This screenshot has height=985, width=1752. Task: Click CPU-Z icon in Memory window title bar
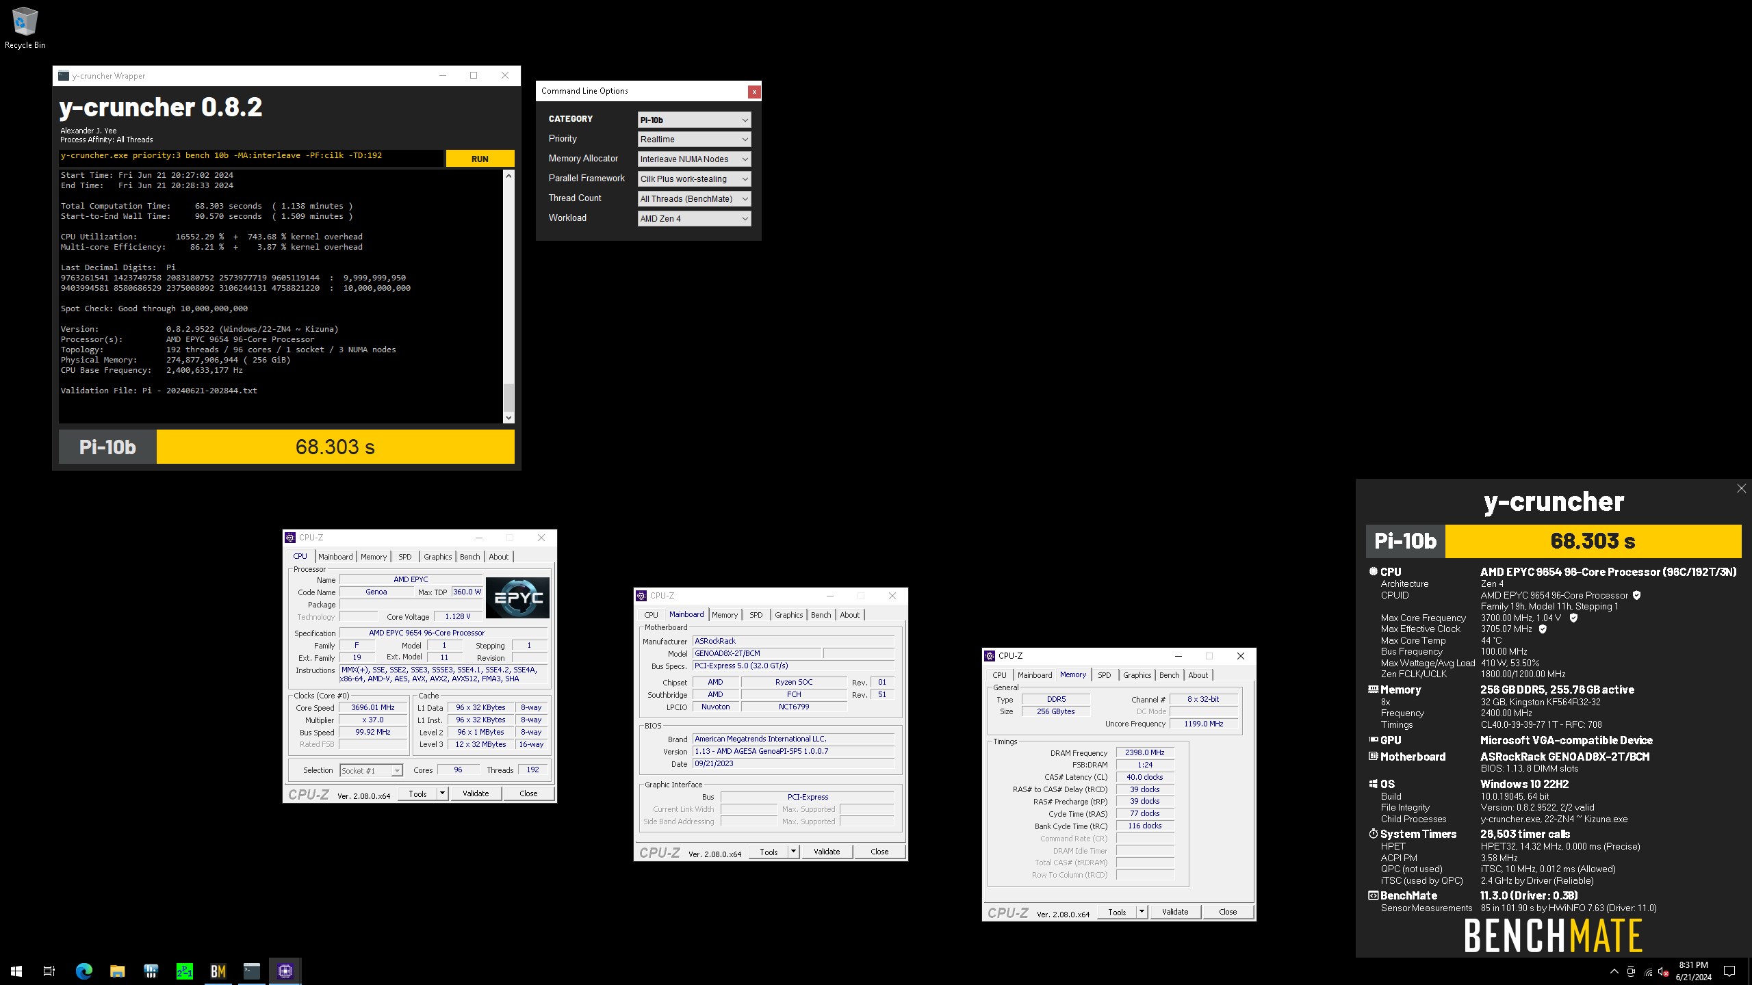point(990,656)
